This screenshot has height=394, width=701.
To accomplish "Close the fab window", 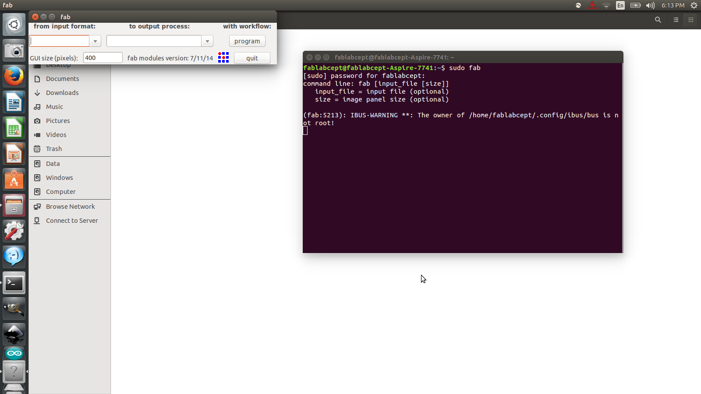I will click(x=35, y=17).
